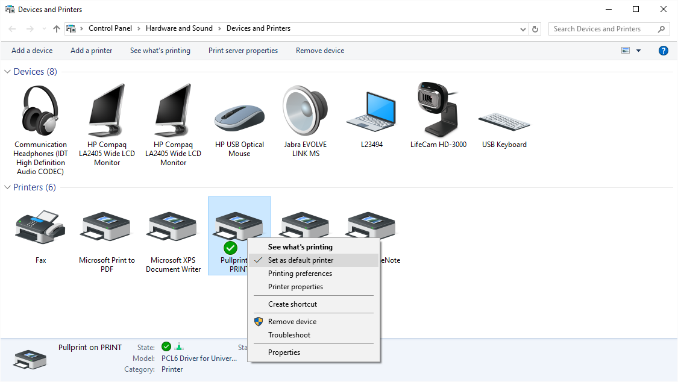Click the Devices and Printers breadcrumb
Screen dimensions: 678x382
click(259, 28)
